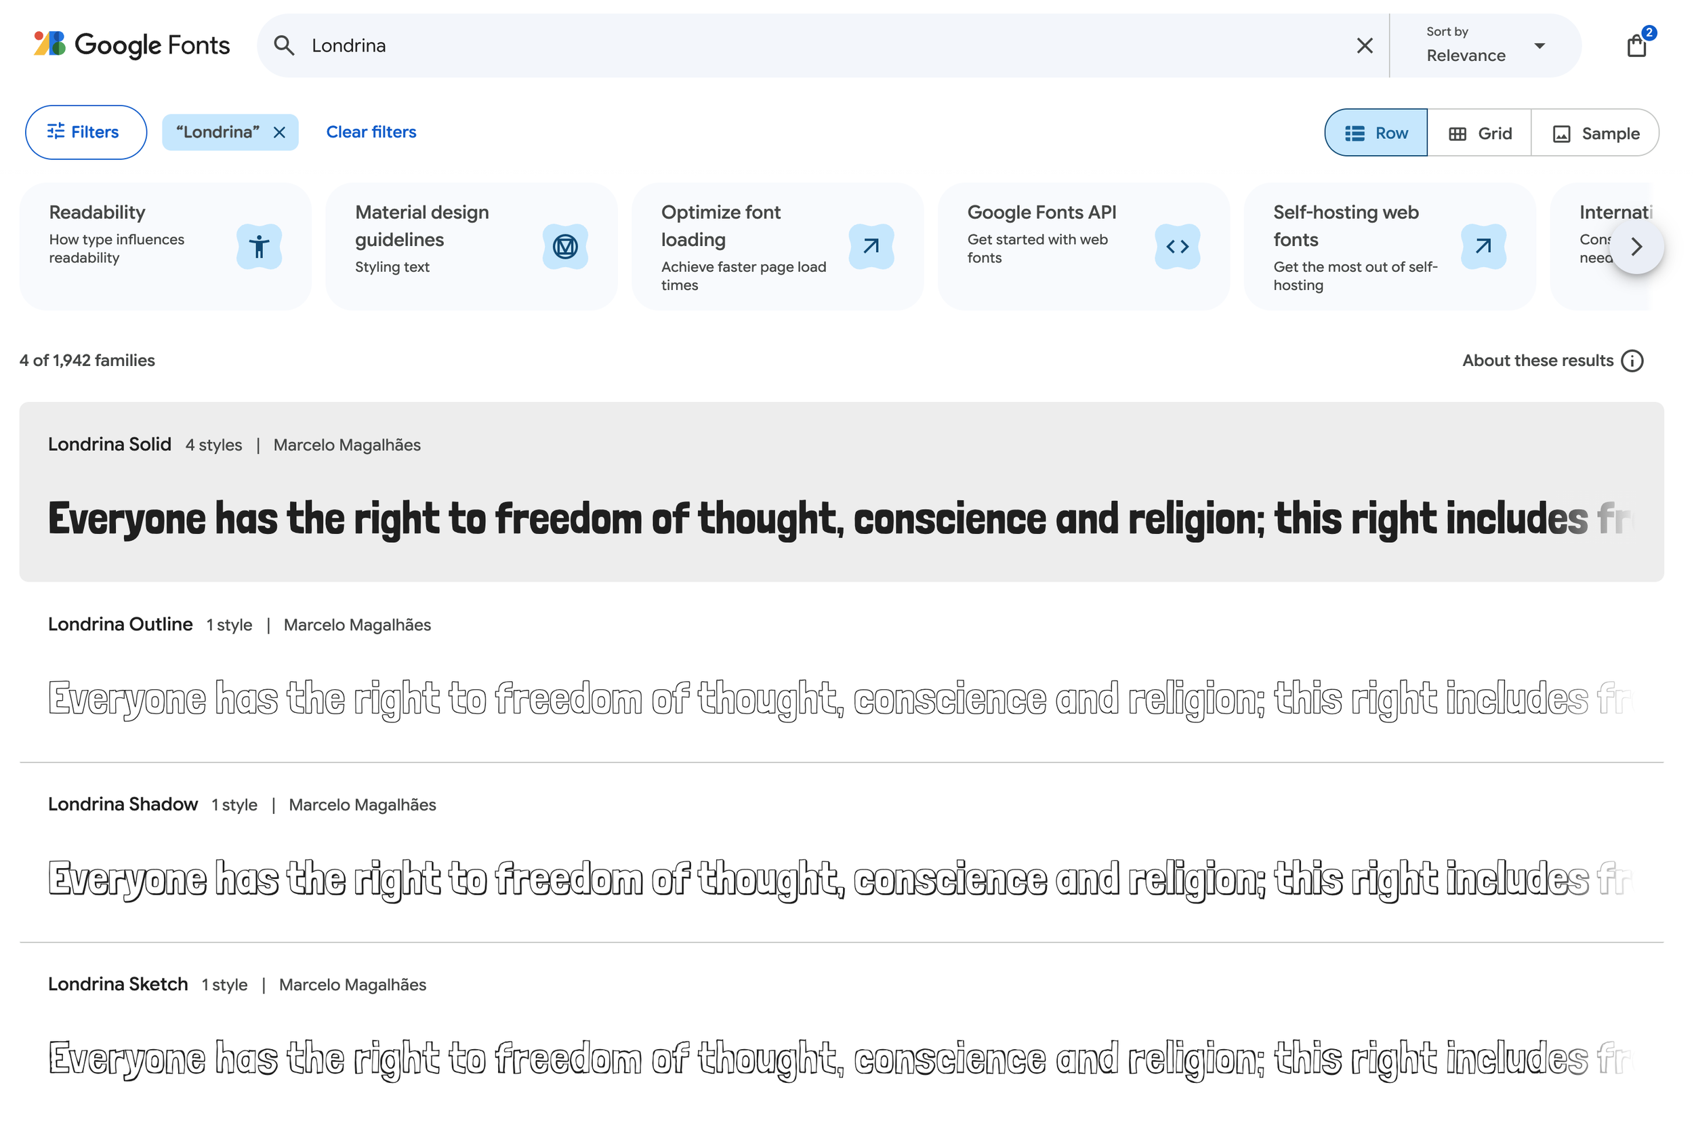Switch to Sample view
The height and width of the screenshot is (1125, 1694).
[1595, 133]
